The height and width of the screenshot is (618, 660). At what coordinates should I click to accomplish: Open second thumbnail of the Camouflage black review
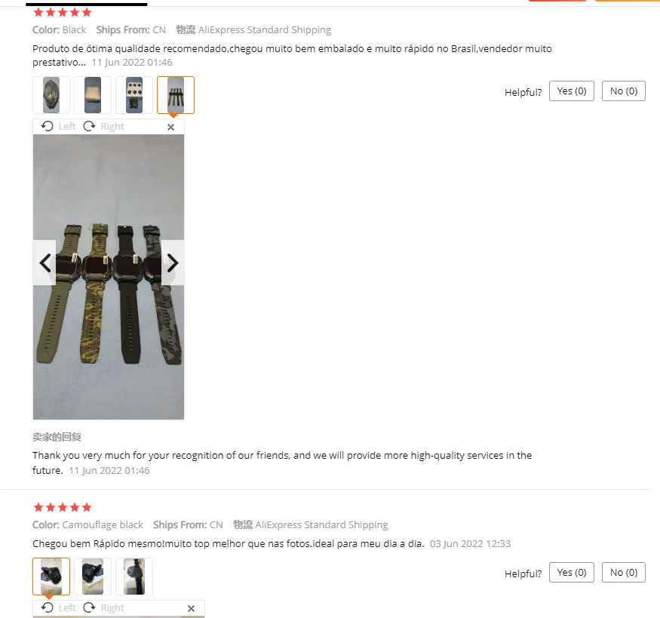tap(93, 576)
